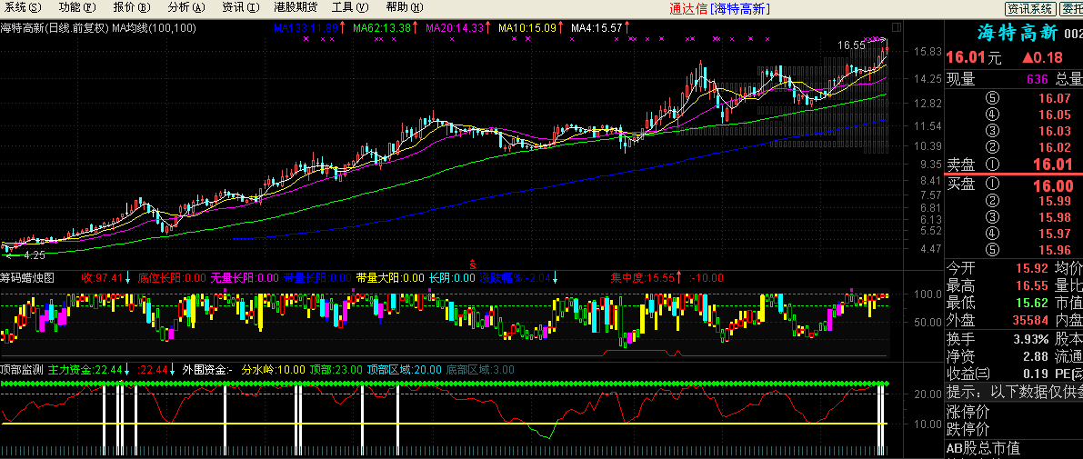Click the 筹码蜡烛图 indicator label

pos(27,277)
